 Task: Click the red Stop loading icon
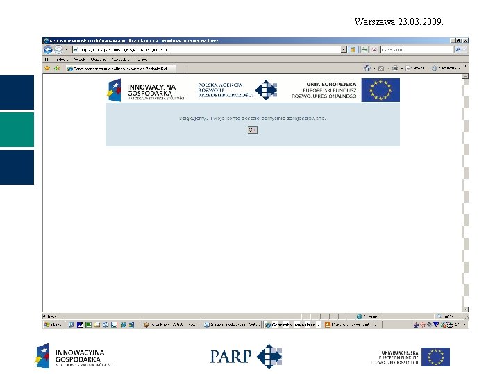coord(374,49)
